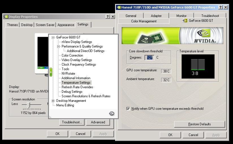
Task: Click the core slowdown Degrees input field
Action: 150,57
